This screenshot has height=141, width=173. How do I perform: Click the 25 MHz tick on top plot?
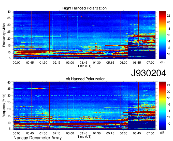pos(9,32)
